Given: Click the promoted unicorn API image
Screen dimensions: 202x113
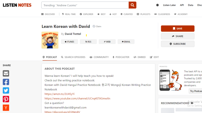Looking at the screenshot, I should pos(171,80).
